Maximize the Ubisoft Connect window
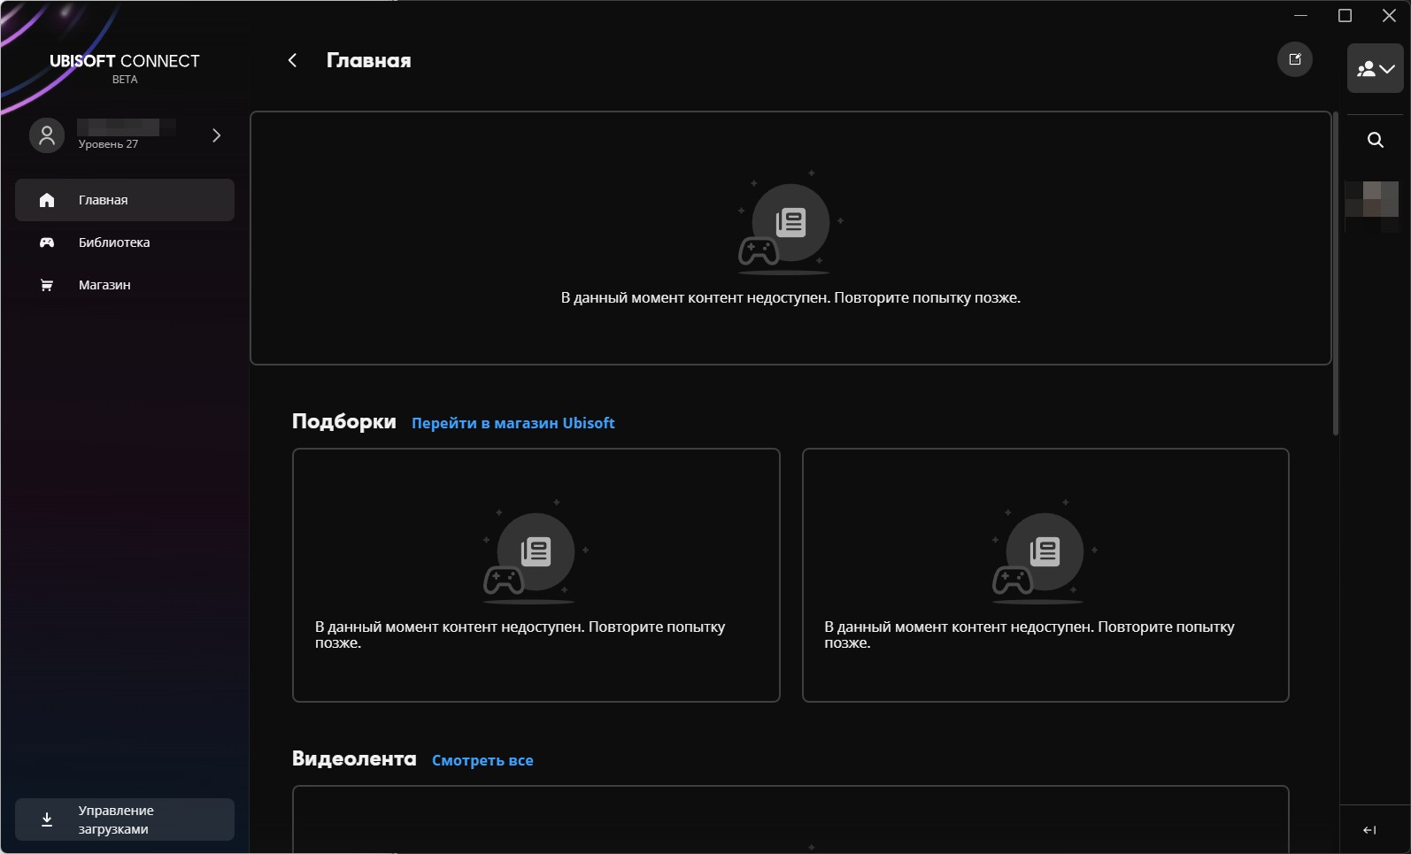The height and width of the screenshot is (854, 1411). click(1345, 16)
